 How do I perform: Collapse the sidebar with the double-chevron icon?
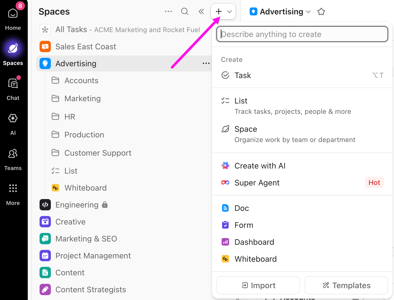tap(201, 11)
